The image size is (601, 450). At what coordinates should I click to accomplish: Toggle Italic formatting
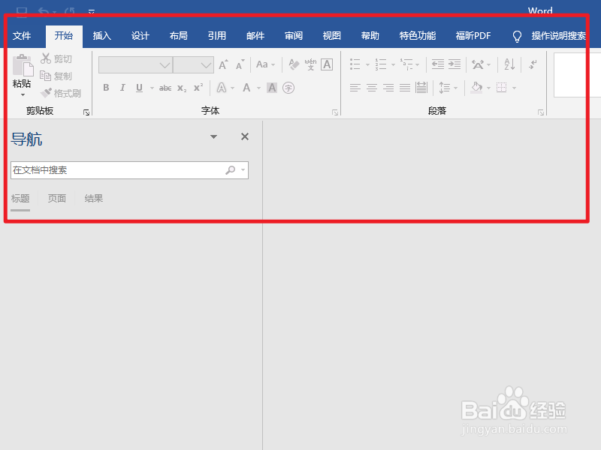click(122, 88)
